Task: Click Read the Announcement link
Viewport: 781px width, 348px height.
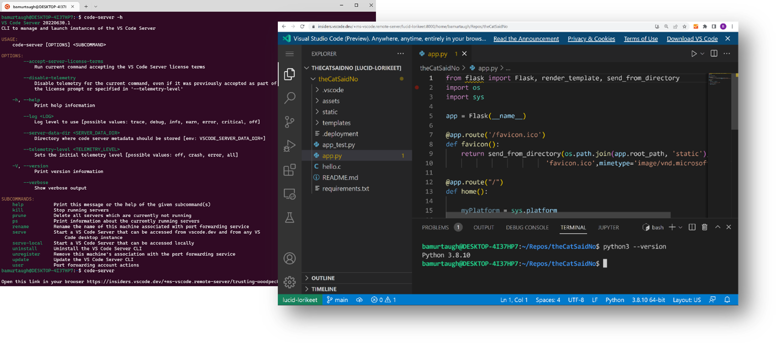Action: tap(526, 38)
